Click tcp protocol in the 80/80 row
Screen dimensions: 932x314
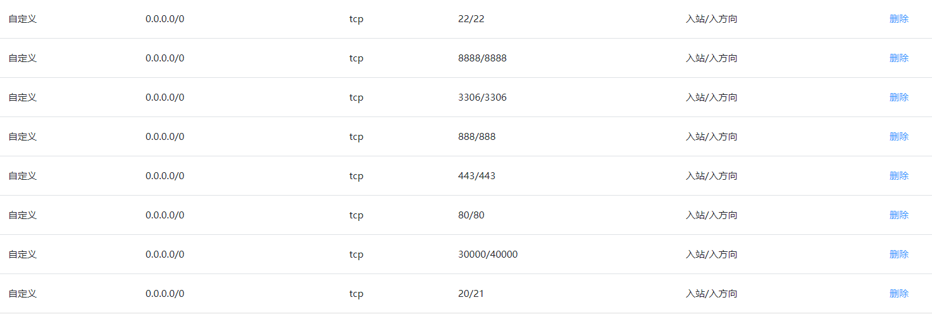tap(356, 215)
